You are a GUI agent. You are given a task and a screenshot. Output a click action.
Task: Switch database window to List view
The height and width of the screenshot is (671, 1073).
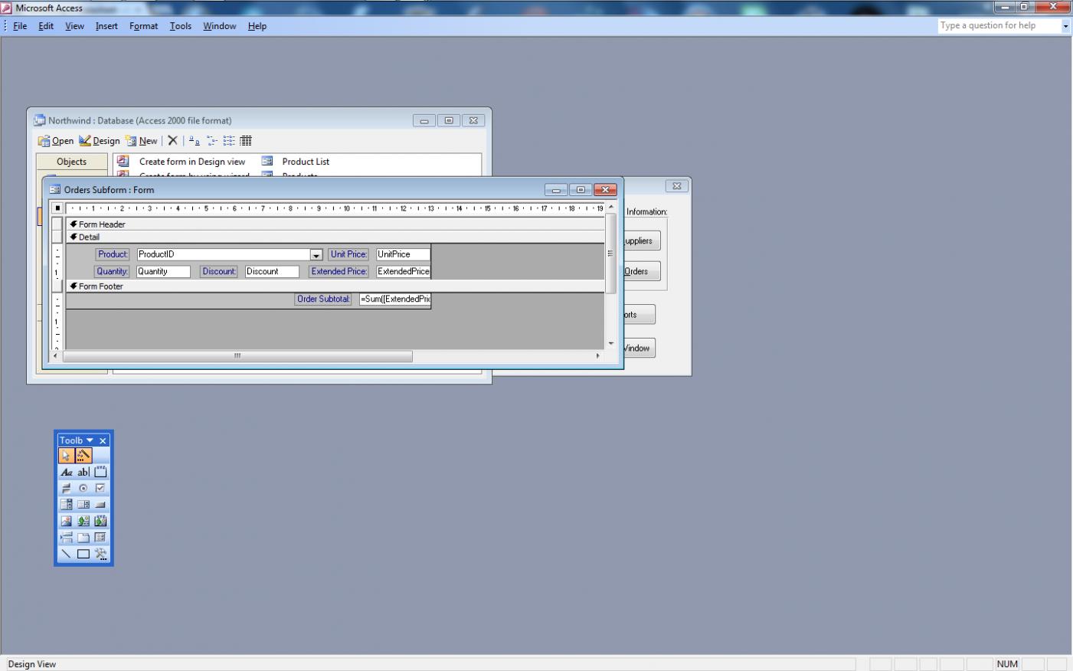pyautogui.click(x=229, y=141)
